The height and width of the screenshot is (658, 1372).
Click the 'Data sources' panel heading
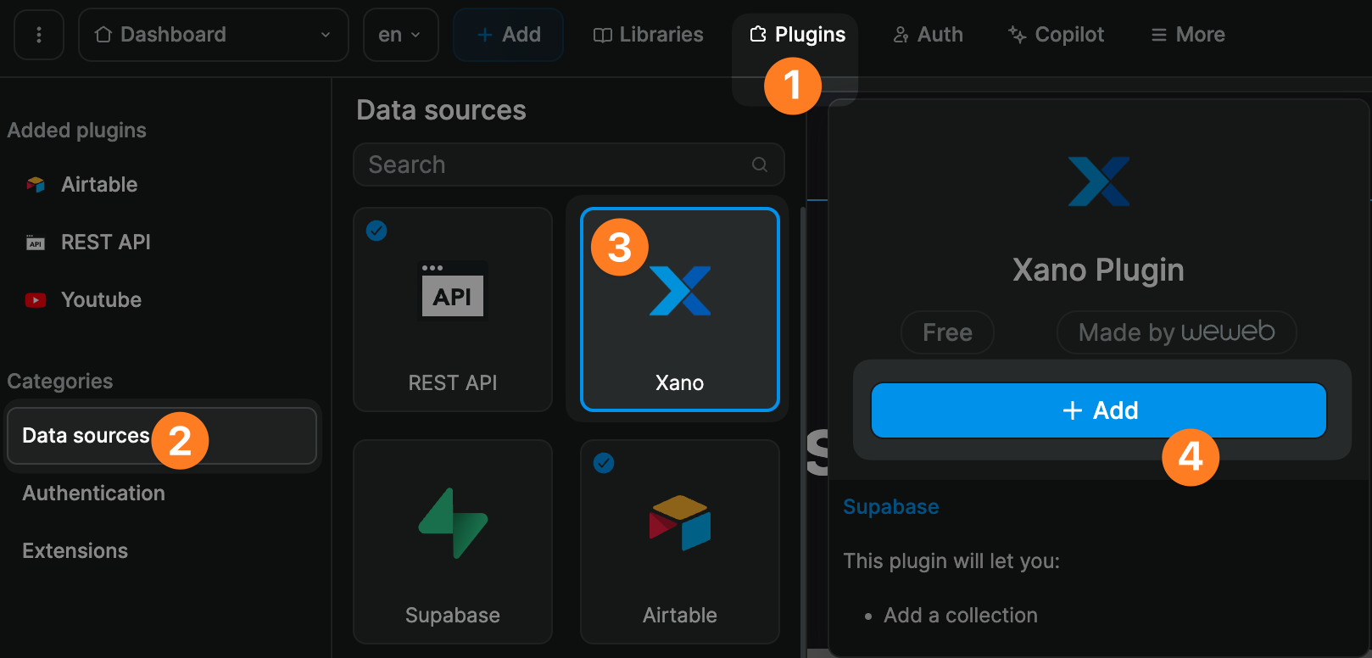click(x=441, y=110)
